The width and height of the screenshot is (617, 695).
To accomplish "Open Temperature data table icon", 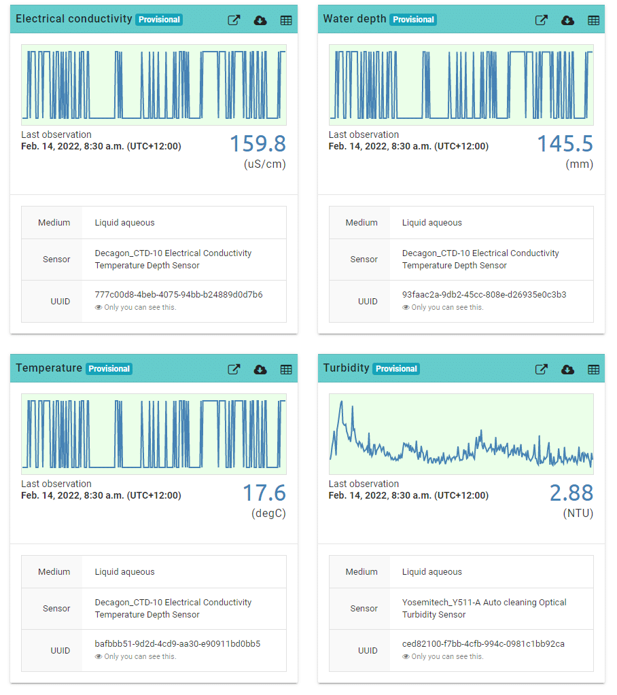I will pyautogui.click(x=286, y=370).
